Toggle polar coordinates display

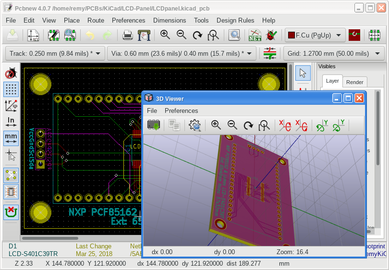pyautogui.click(x=11, y=106)
